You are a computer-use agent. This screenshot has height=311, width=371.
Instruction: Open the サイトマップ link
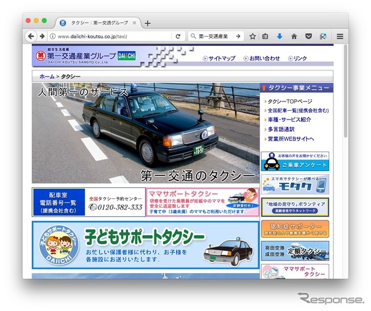[219, 58]
